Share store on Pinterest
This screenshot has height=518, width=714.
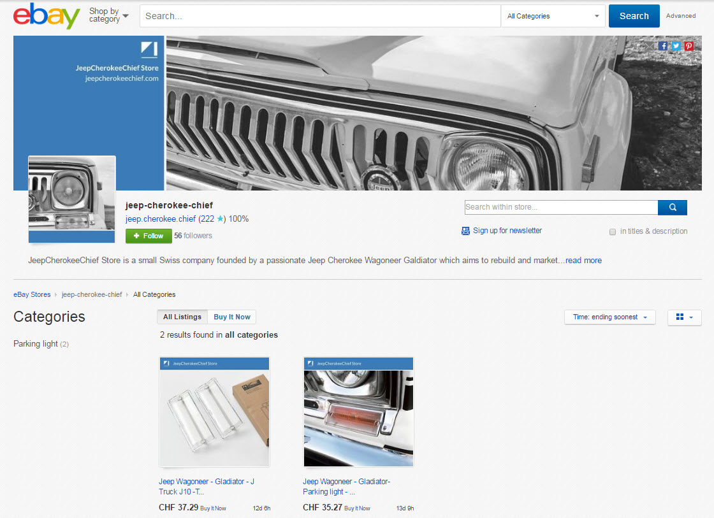689,46
